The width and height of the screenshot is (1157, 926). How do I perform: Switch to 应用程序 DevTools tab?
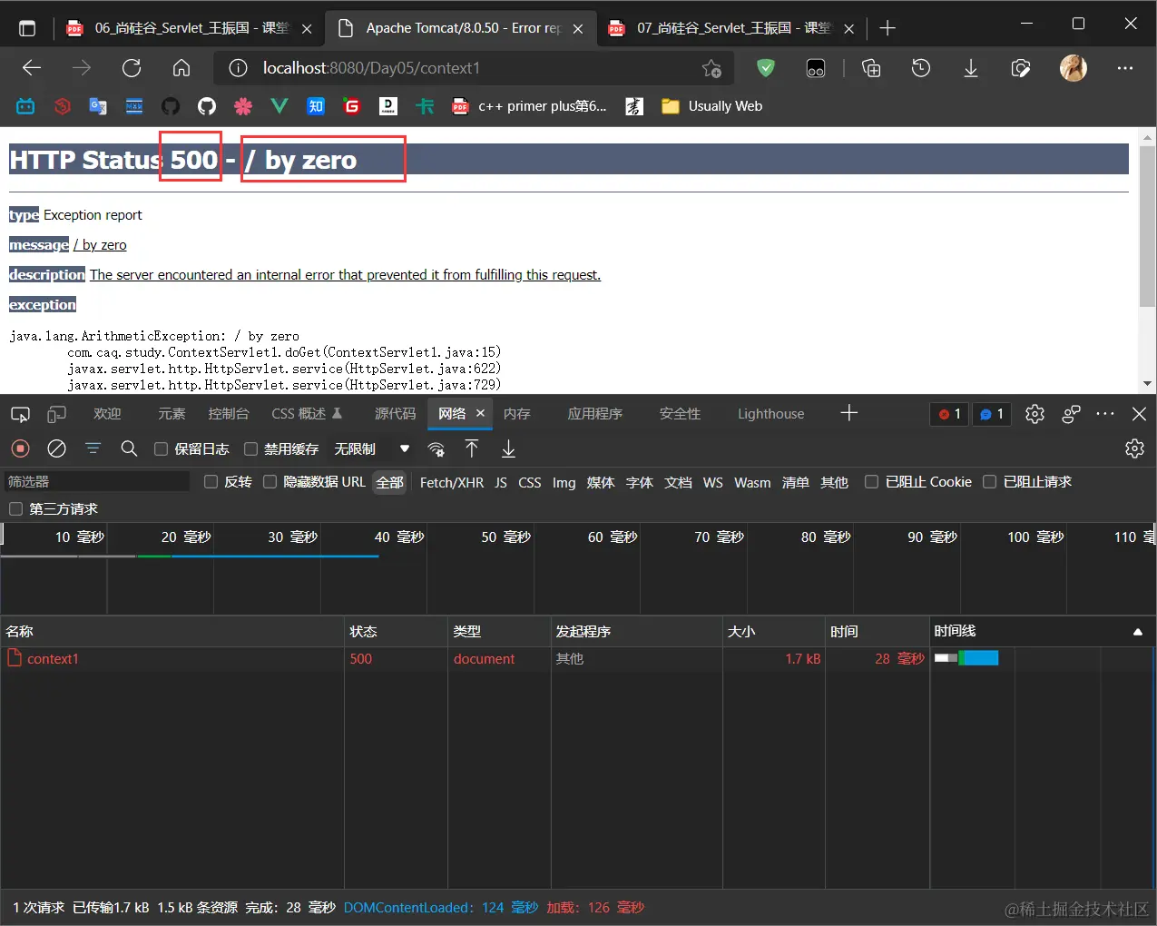coord(595,414)
